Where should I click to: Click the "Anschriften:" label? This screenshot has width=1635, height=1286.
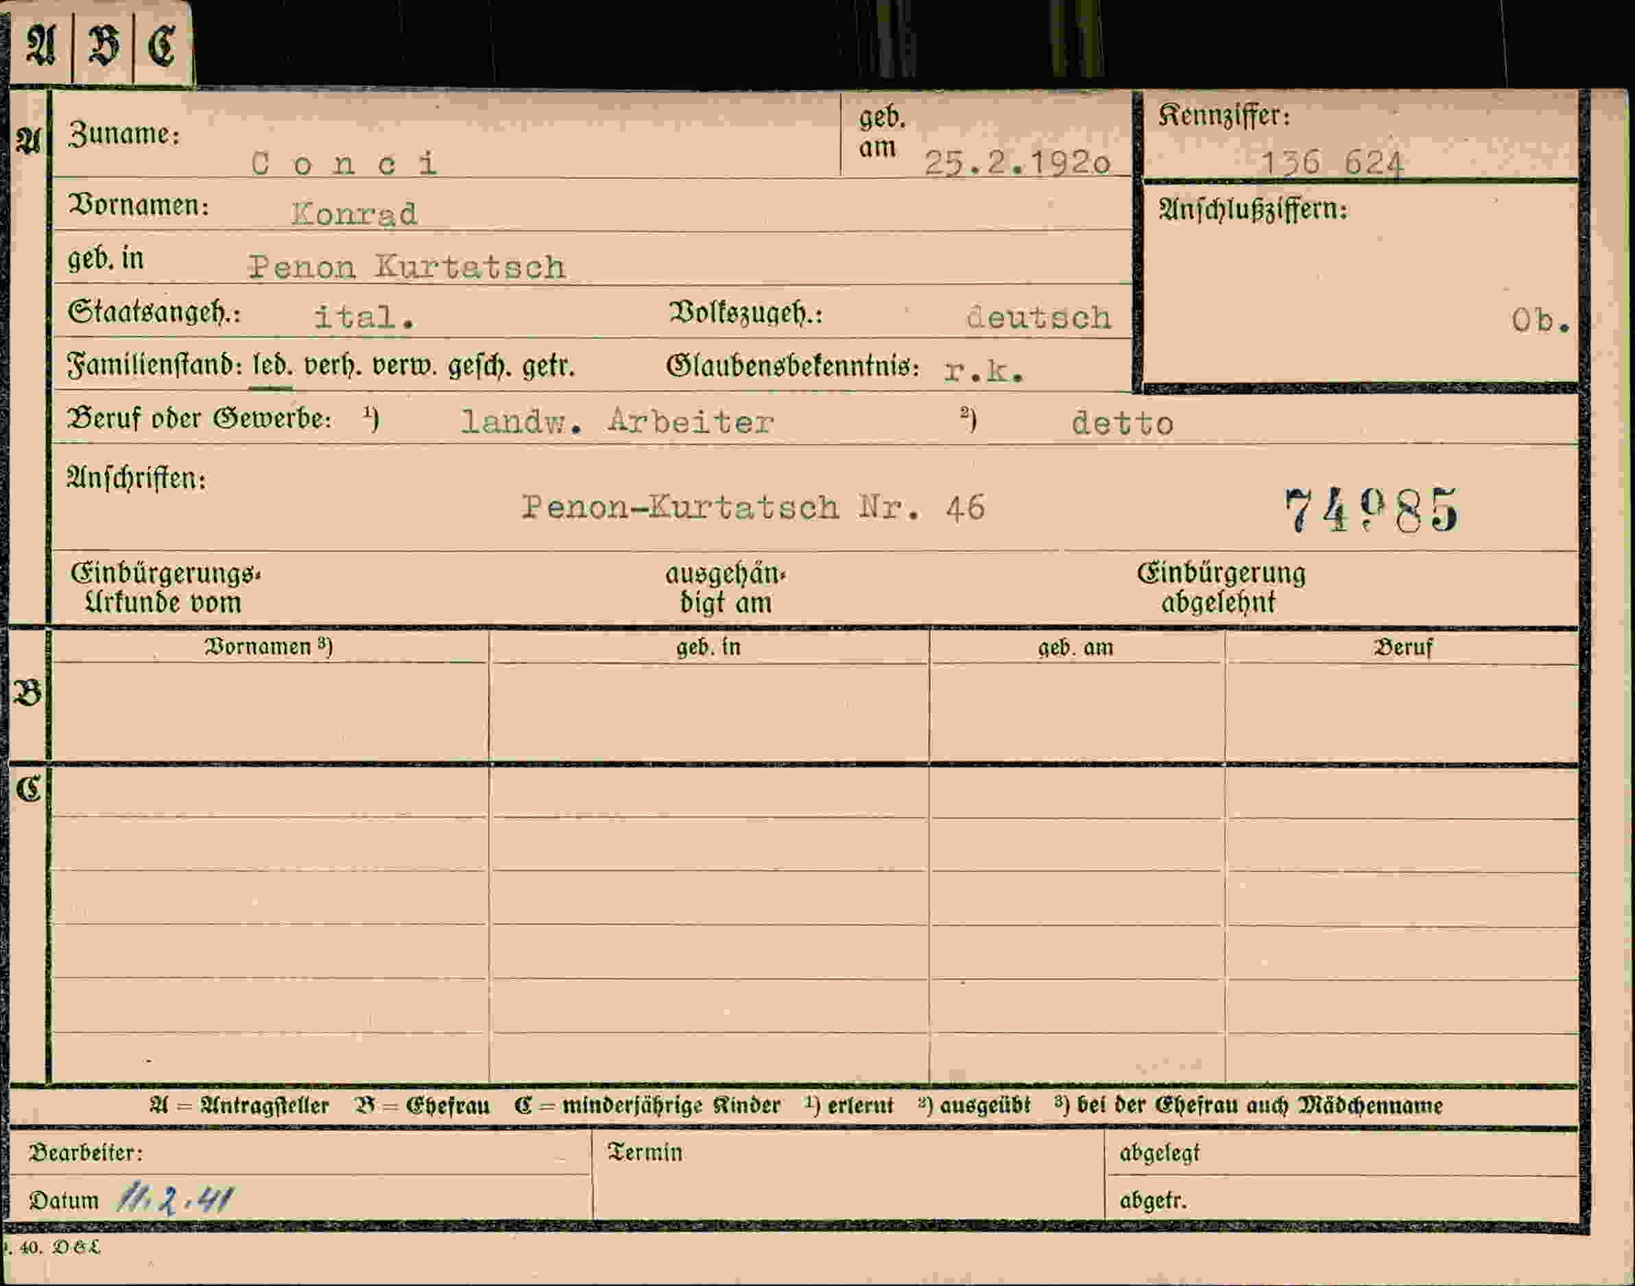coord(136,479)
